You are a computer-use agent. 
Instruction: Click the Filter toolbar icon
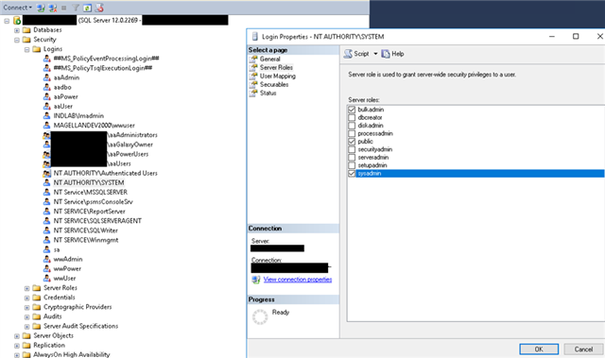[x=76, y=8]
